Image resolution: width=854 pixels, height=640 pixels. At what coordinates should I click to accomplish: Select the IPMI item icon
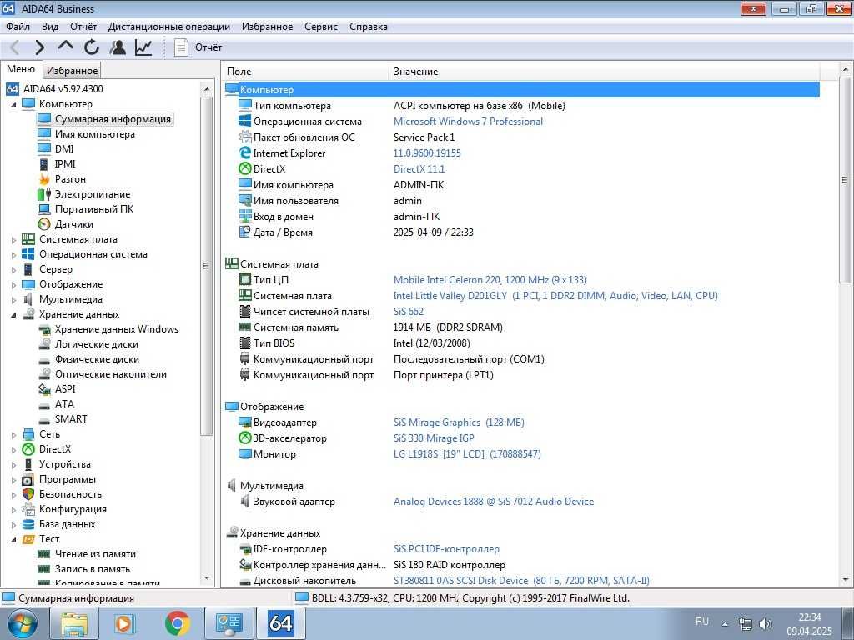tap(44, 164)
